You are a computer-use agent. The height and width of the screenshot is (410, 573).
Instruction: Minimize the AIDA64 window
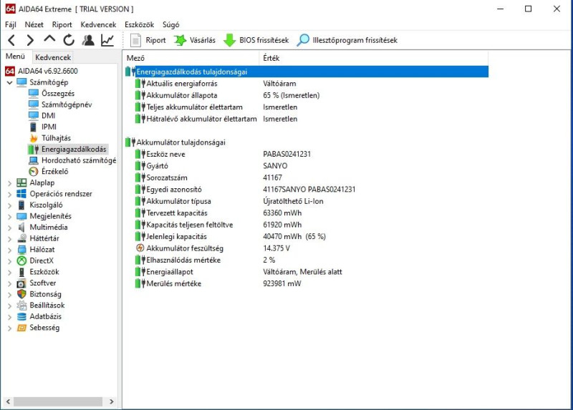(500, 9)
